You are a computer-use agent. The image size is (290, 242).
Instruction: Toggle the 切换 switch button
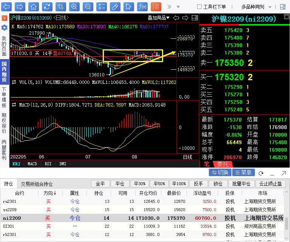pos(220,172)
